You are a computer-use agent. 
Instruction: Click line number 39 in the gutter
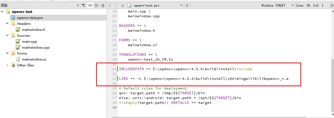pos(114,108)
